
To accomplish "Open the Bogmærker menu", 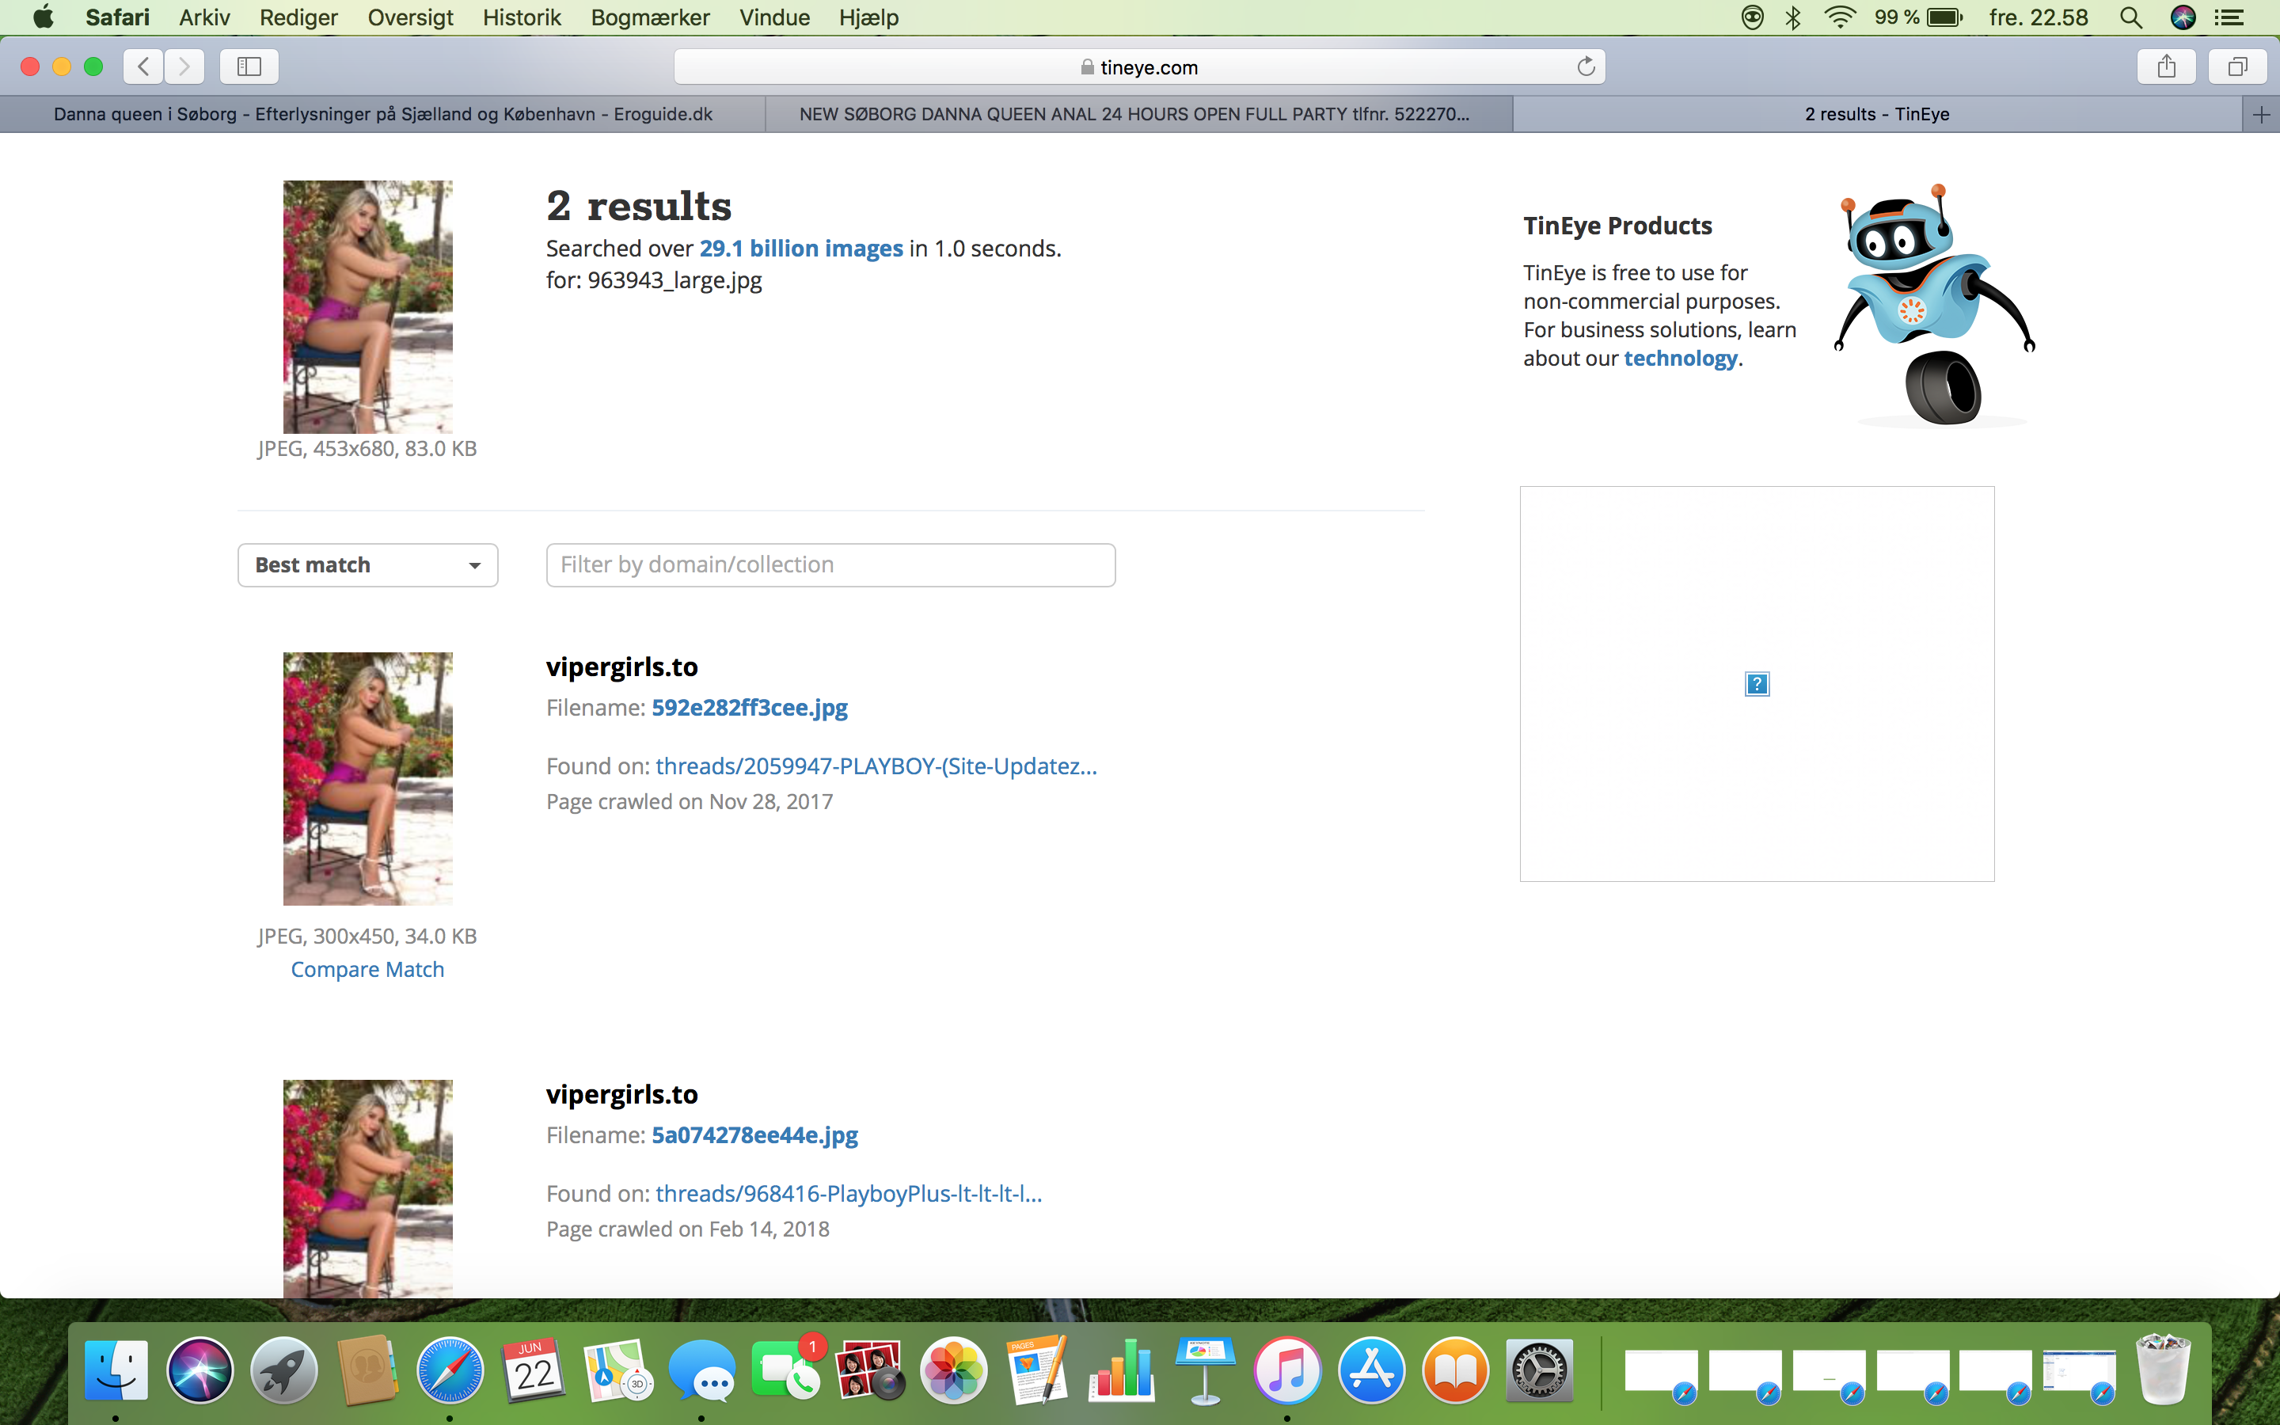I will [x=650, y=18].
